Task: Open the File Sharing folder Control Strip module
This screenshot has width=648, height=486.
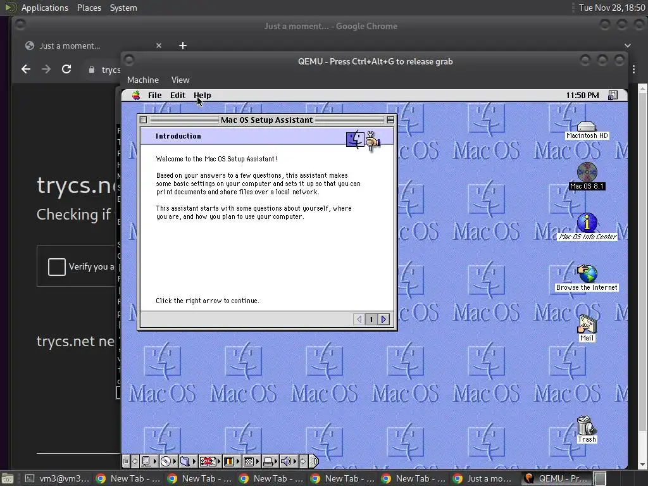Action: 188,461
